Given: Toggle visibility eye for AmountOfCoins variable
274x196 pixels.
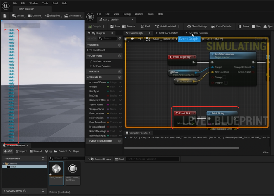Looking at the screenshot, I should point(120,82).
